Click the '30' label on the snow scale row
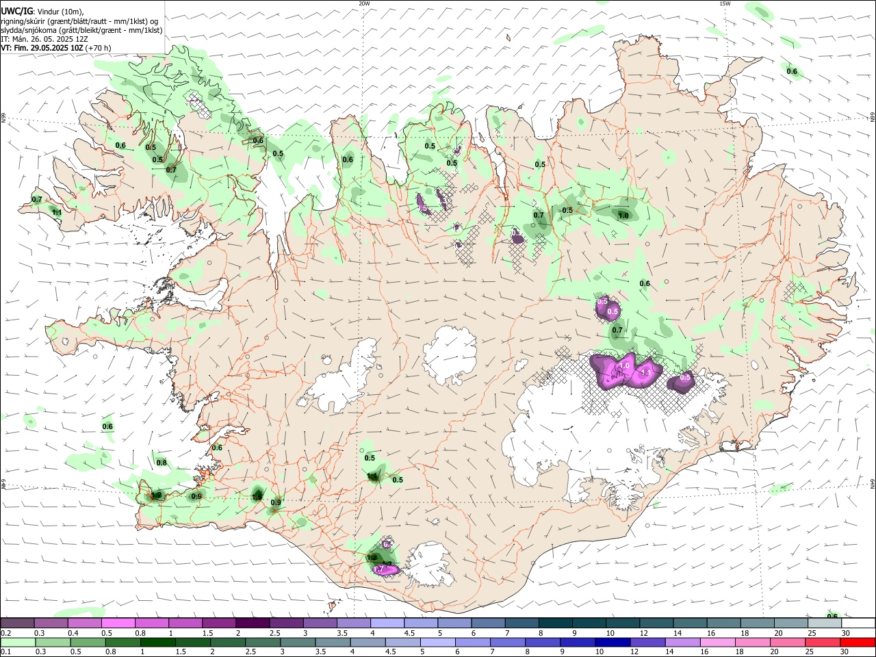 [846, 633]
